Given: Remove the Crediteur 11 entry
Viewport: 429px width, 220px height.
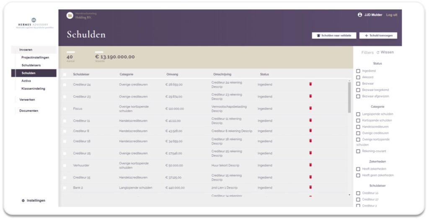Looking at the screenshot, I should [310, 120].
